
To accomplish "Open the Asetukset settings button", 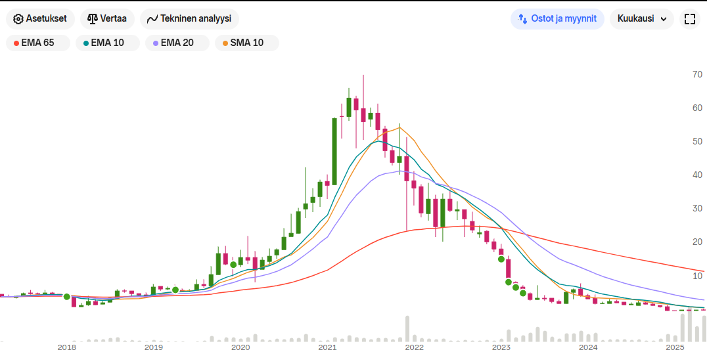I will click(x=39, y=19).
